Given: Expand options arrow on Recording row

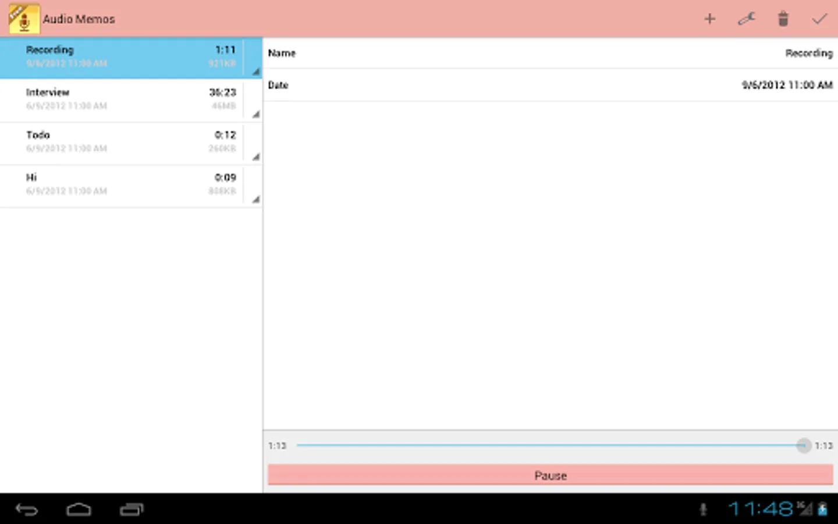Looking at the screenshot, I should coord(255,72).
